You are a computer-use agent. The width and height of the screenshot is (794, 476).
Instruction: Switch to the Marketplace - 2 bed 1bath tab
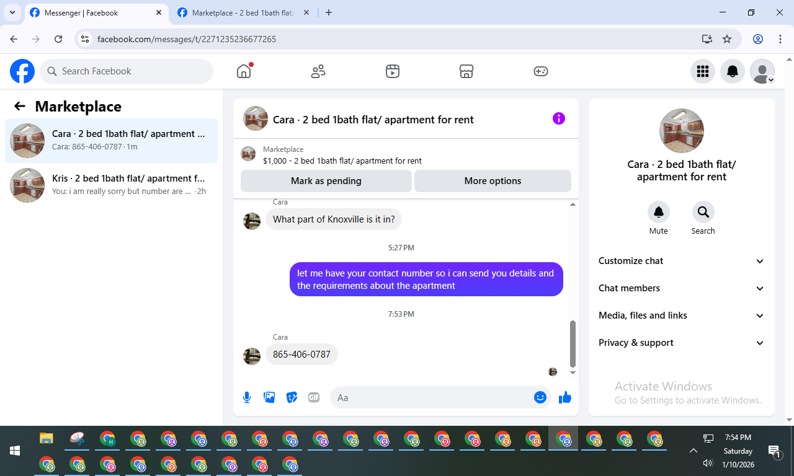coord(243,13)
